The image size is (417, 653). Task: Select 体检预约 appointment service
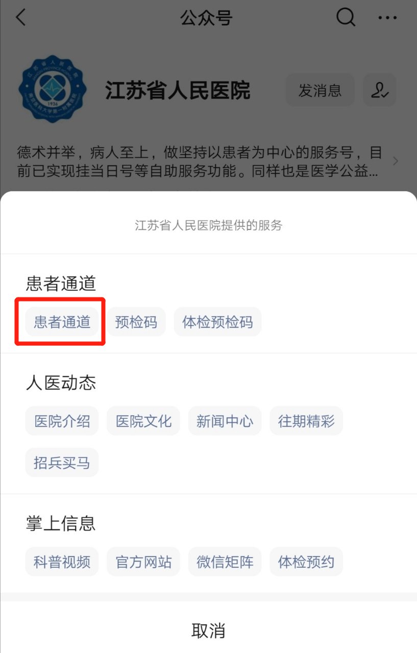[x=306, y=562]
